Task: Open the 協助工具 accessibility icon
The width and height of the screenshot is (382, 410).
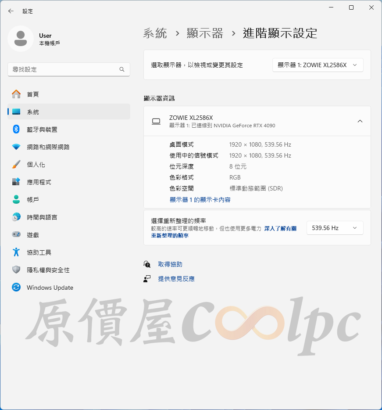Action: pos(16,252)
